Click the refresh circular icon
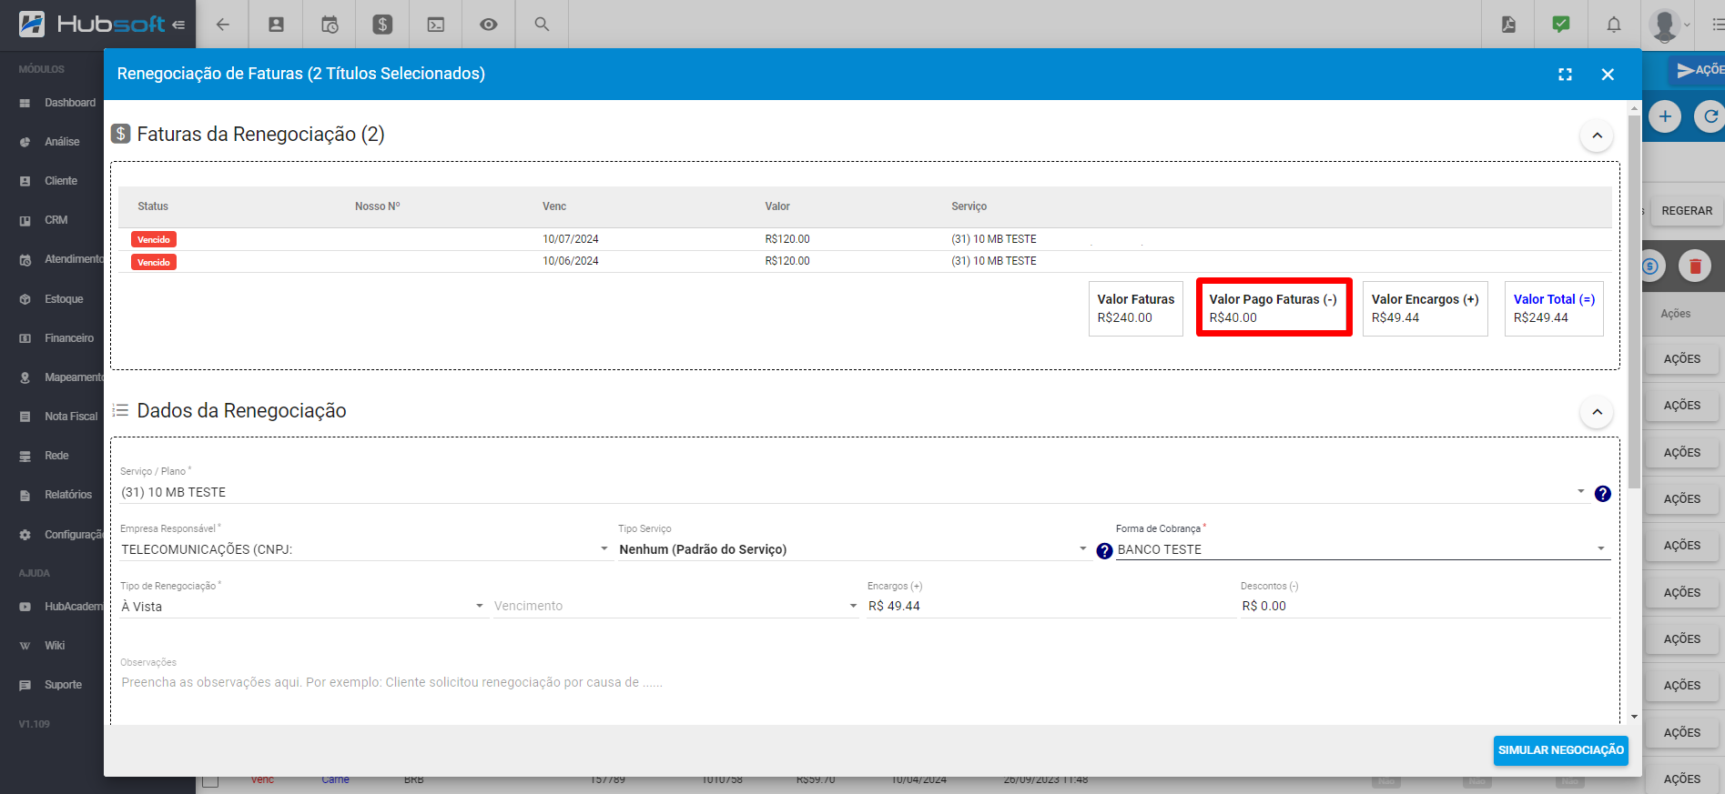Screen dimensions: 1725x794 [x=1710, y=116]
